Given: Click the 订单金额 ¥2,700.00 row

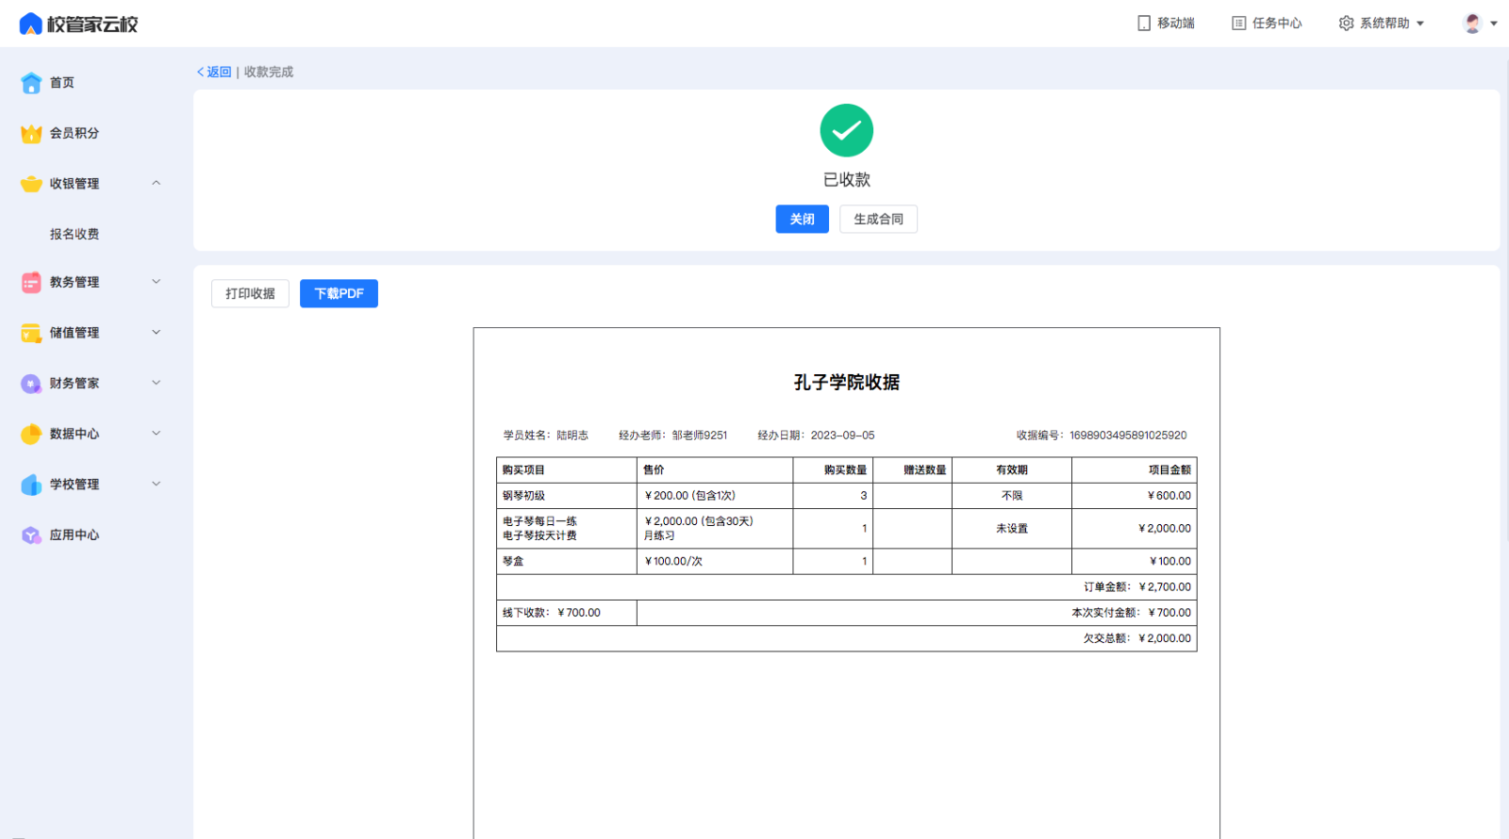Looking at the screenshot, I should pos(846,587).
